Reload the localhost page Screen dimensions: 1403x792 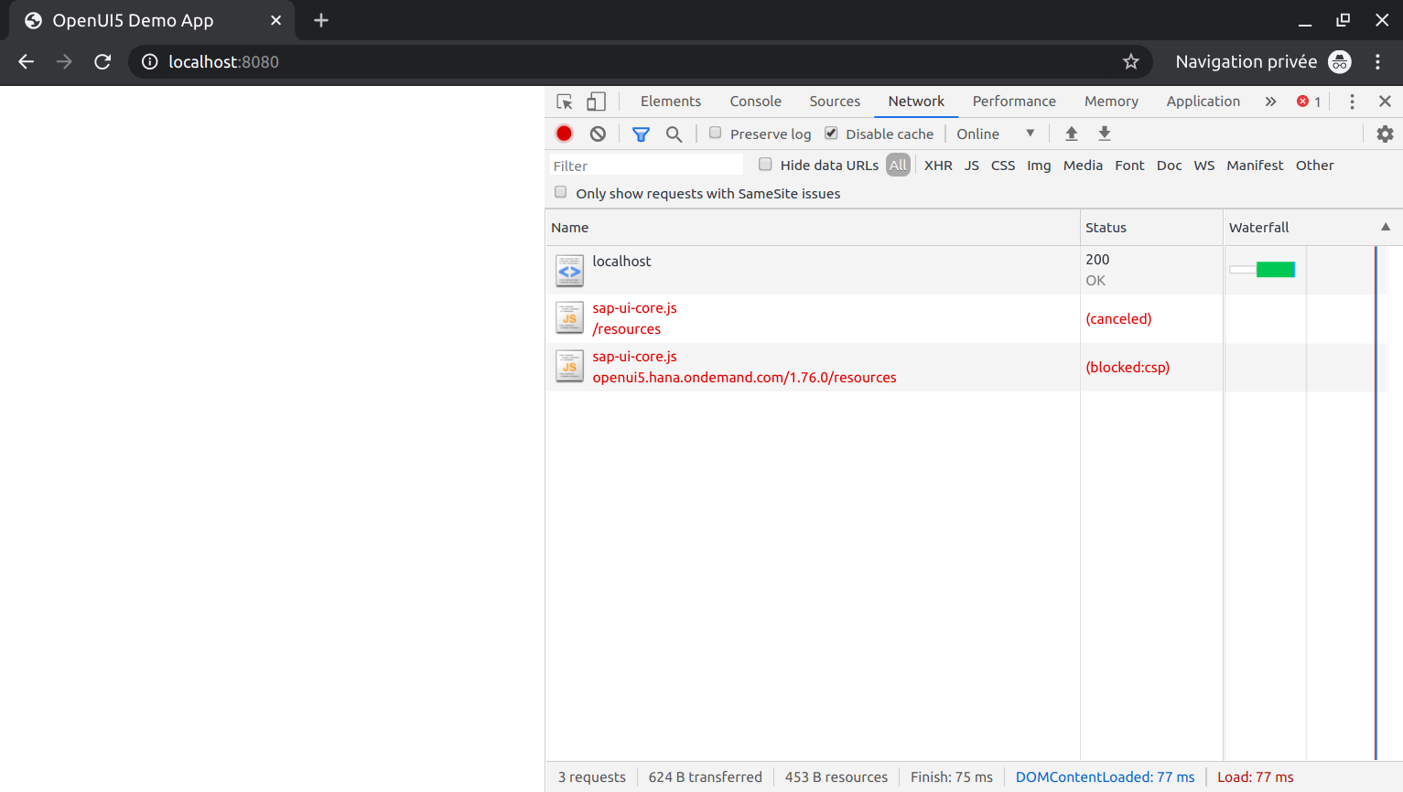[x=103, y=61]
